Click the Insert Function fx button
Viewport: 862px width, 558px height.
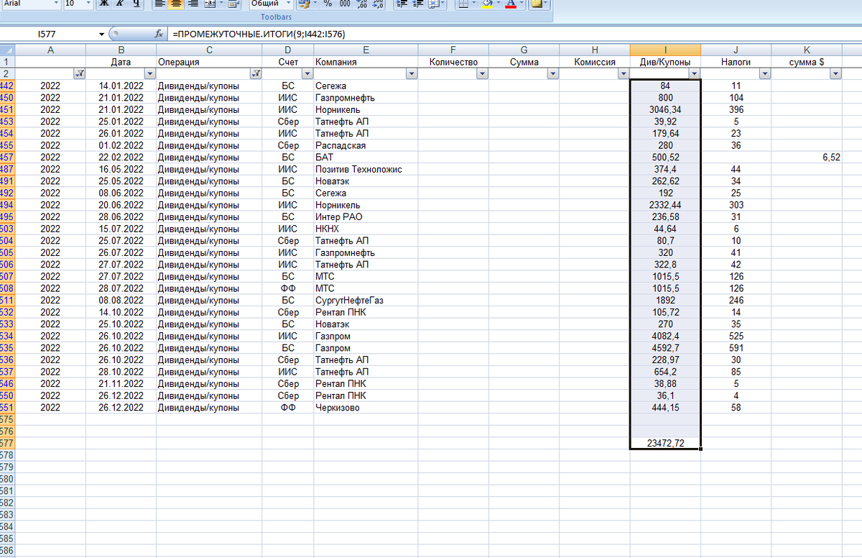point(159,34)
